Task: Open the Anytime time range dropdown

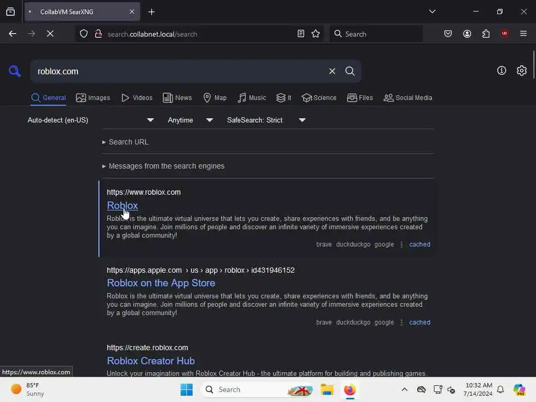Action: pyautogui.click(x=191, y=120)
